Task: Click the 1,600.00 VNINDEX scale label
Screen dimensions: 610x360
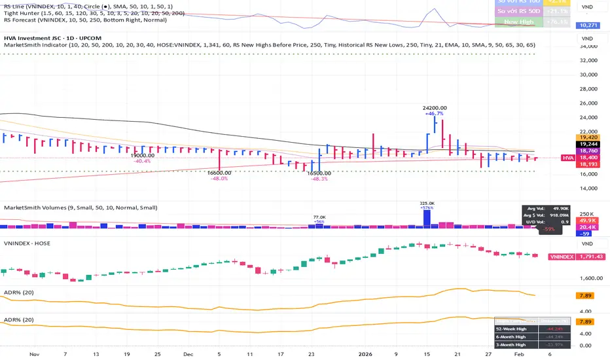Action: pyautogui.click(x=591, y=278)
